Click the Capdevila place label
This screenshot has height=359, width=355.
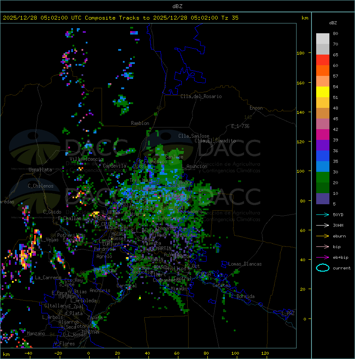click(115, 165)
